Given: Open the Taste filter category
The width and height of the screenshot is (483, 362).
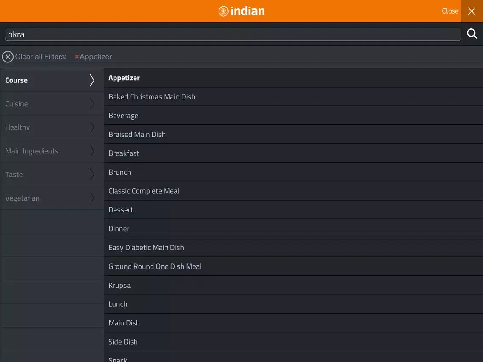Looking at the screenshot, I should 14,175.
